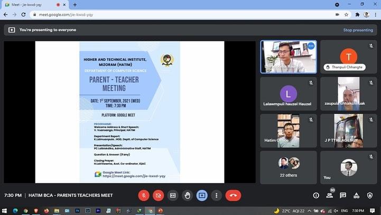This screenshot has width=381, height=215.
Task: Click the taskbar clock 7:30 PM
Action: [x=358, y=211]
